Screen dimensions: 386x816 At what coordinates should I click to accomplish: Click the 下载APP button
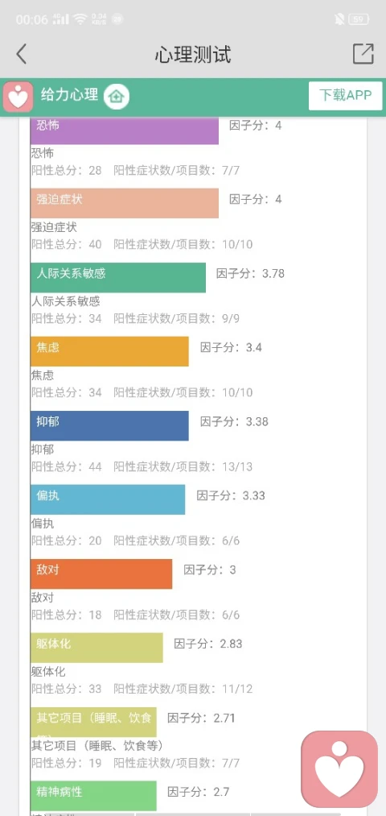point(346,95)
